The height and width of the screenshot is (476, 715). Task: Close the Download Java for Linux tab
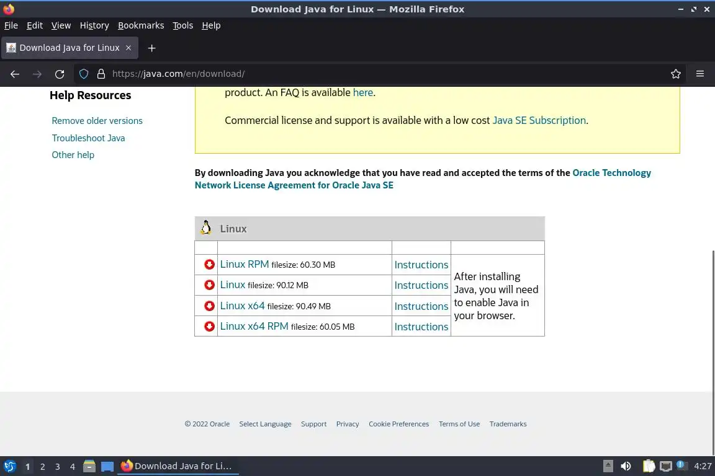pos(128,48)
